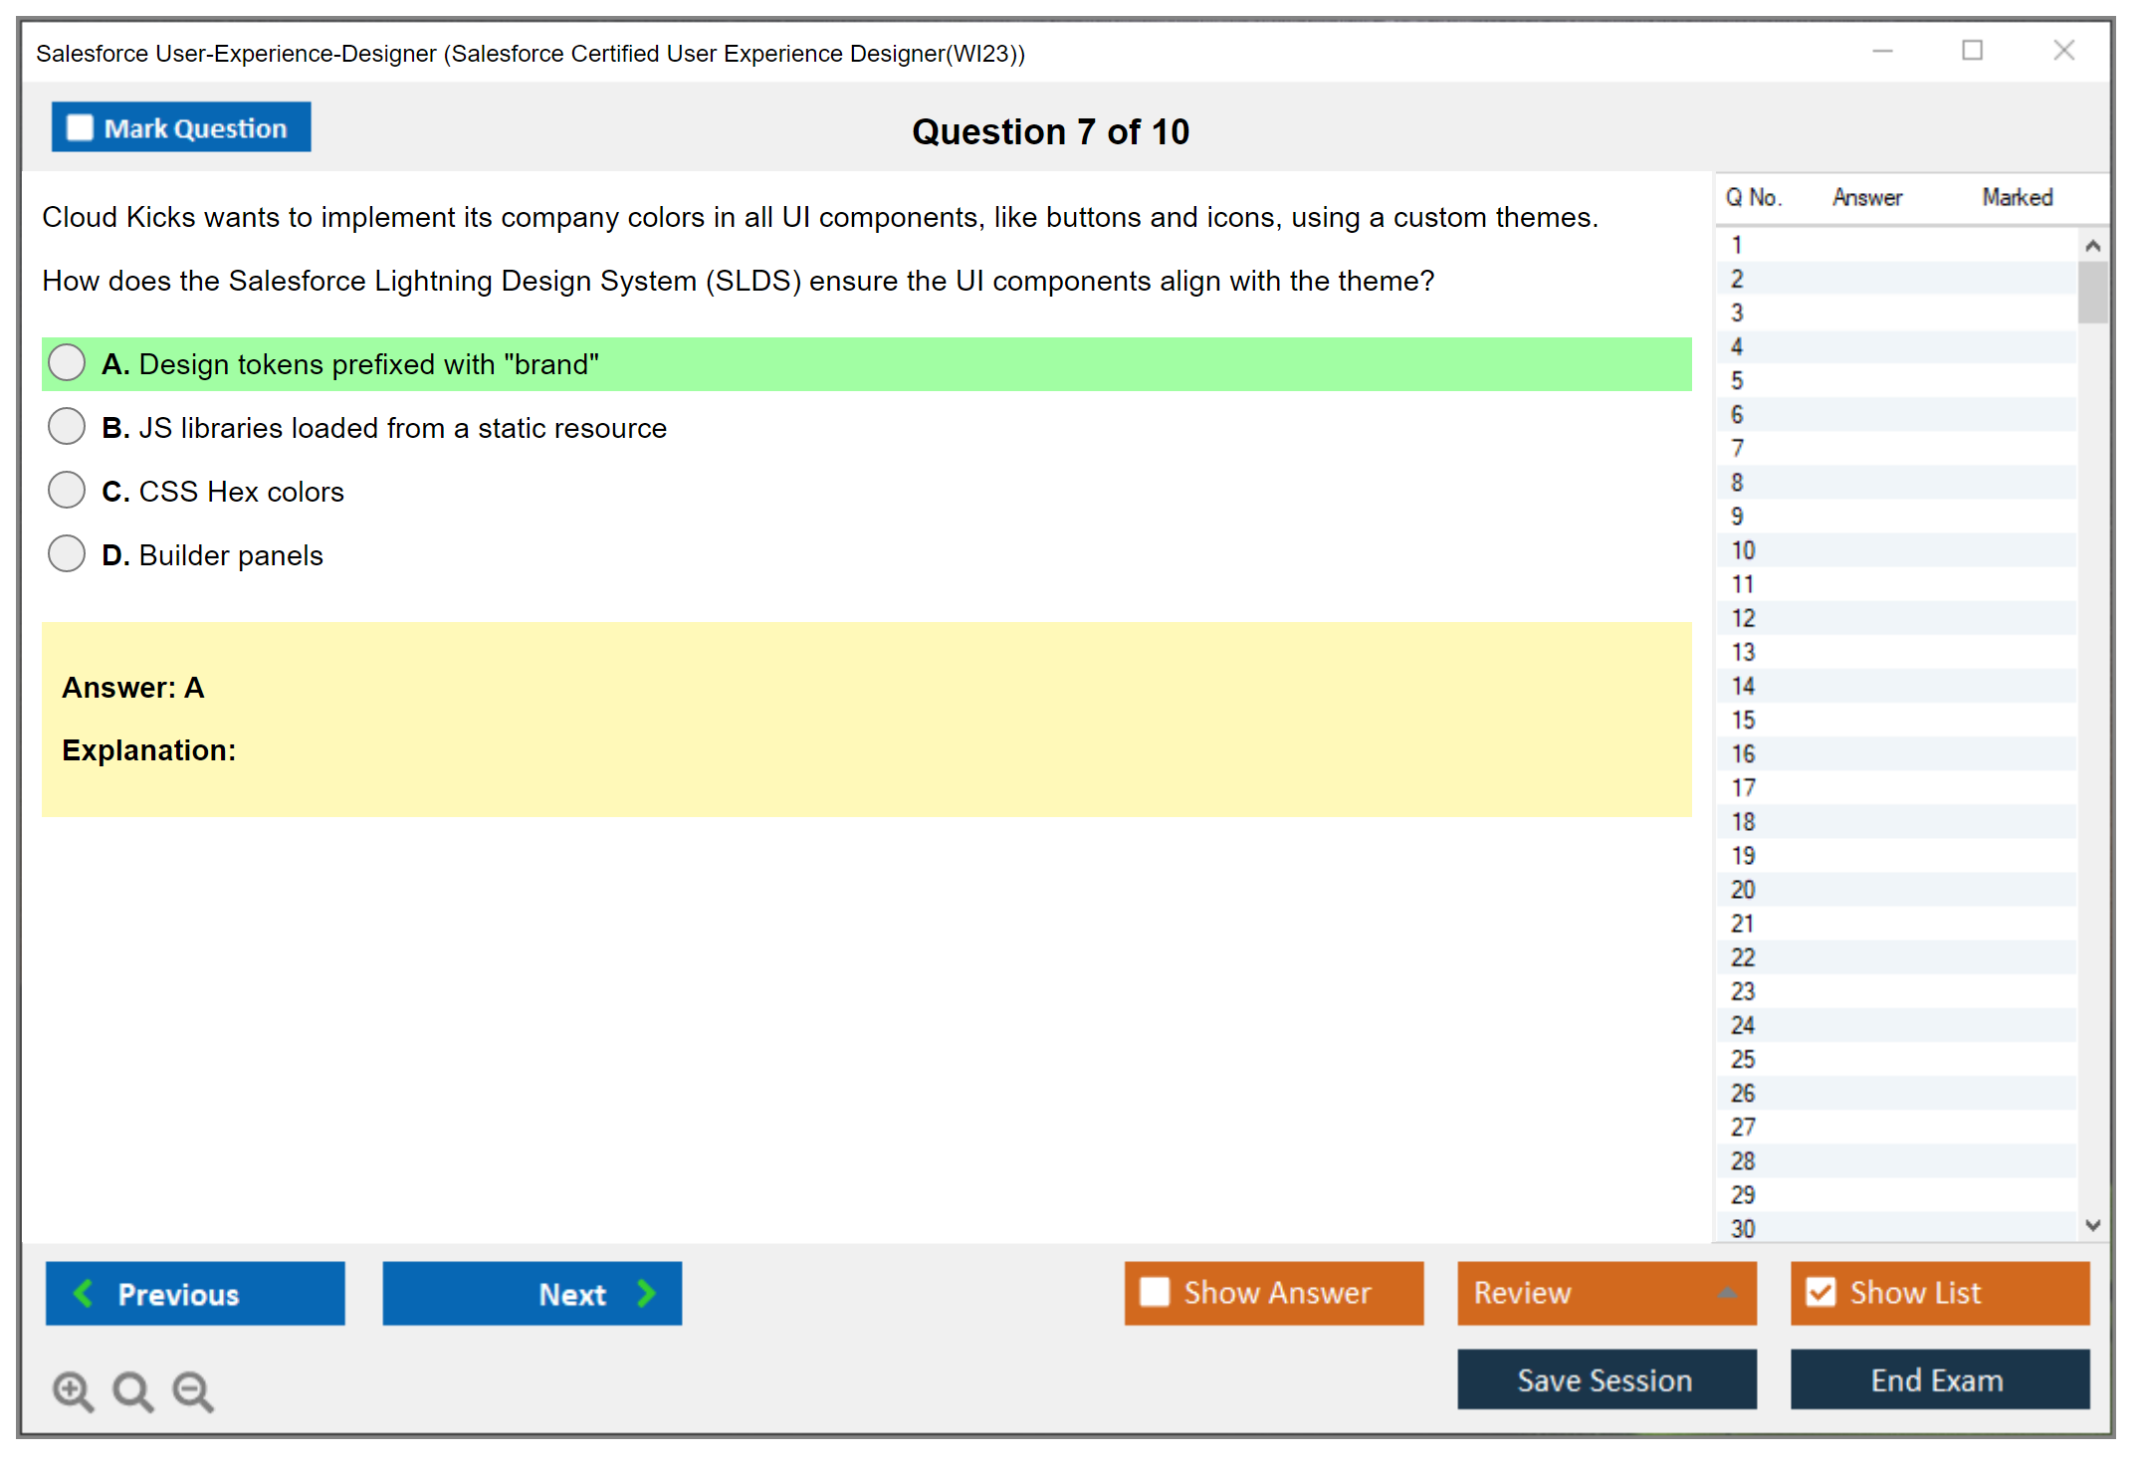Select option A Design tokens radio button

[67, 363]
